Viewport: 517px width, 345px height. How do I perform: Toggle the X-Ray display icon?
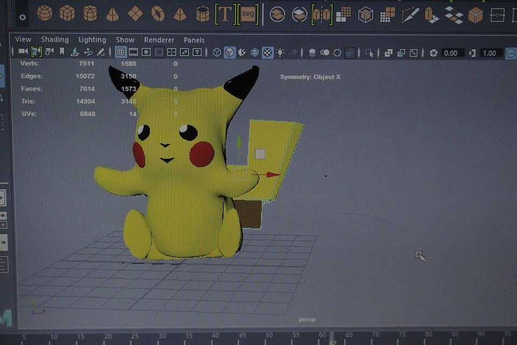388,53
